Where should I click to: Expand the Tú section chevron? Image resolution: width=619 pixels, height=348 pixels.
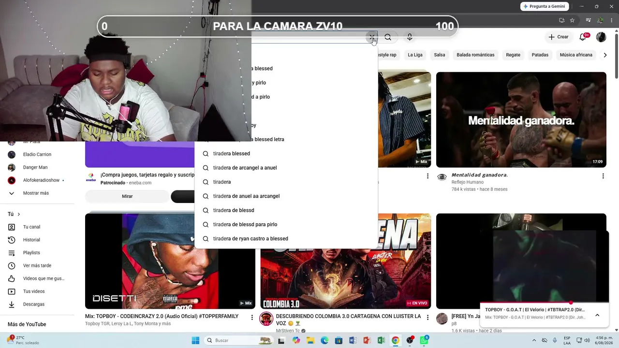[19, 214]
